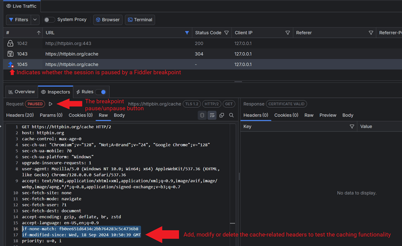Click the Filters button
Image resolution: width=402 pixels, height=246 pixels.
[18, 20]
